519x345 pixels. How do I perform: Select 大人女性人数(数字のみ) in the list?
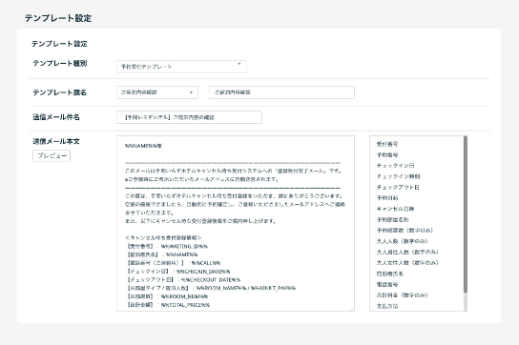407,263
